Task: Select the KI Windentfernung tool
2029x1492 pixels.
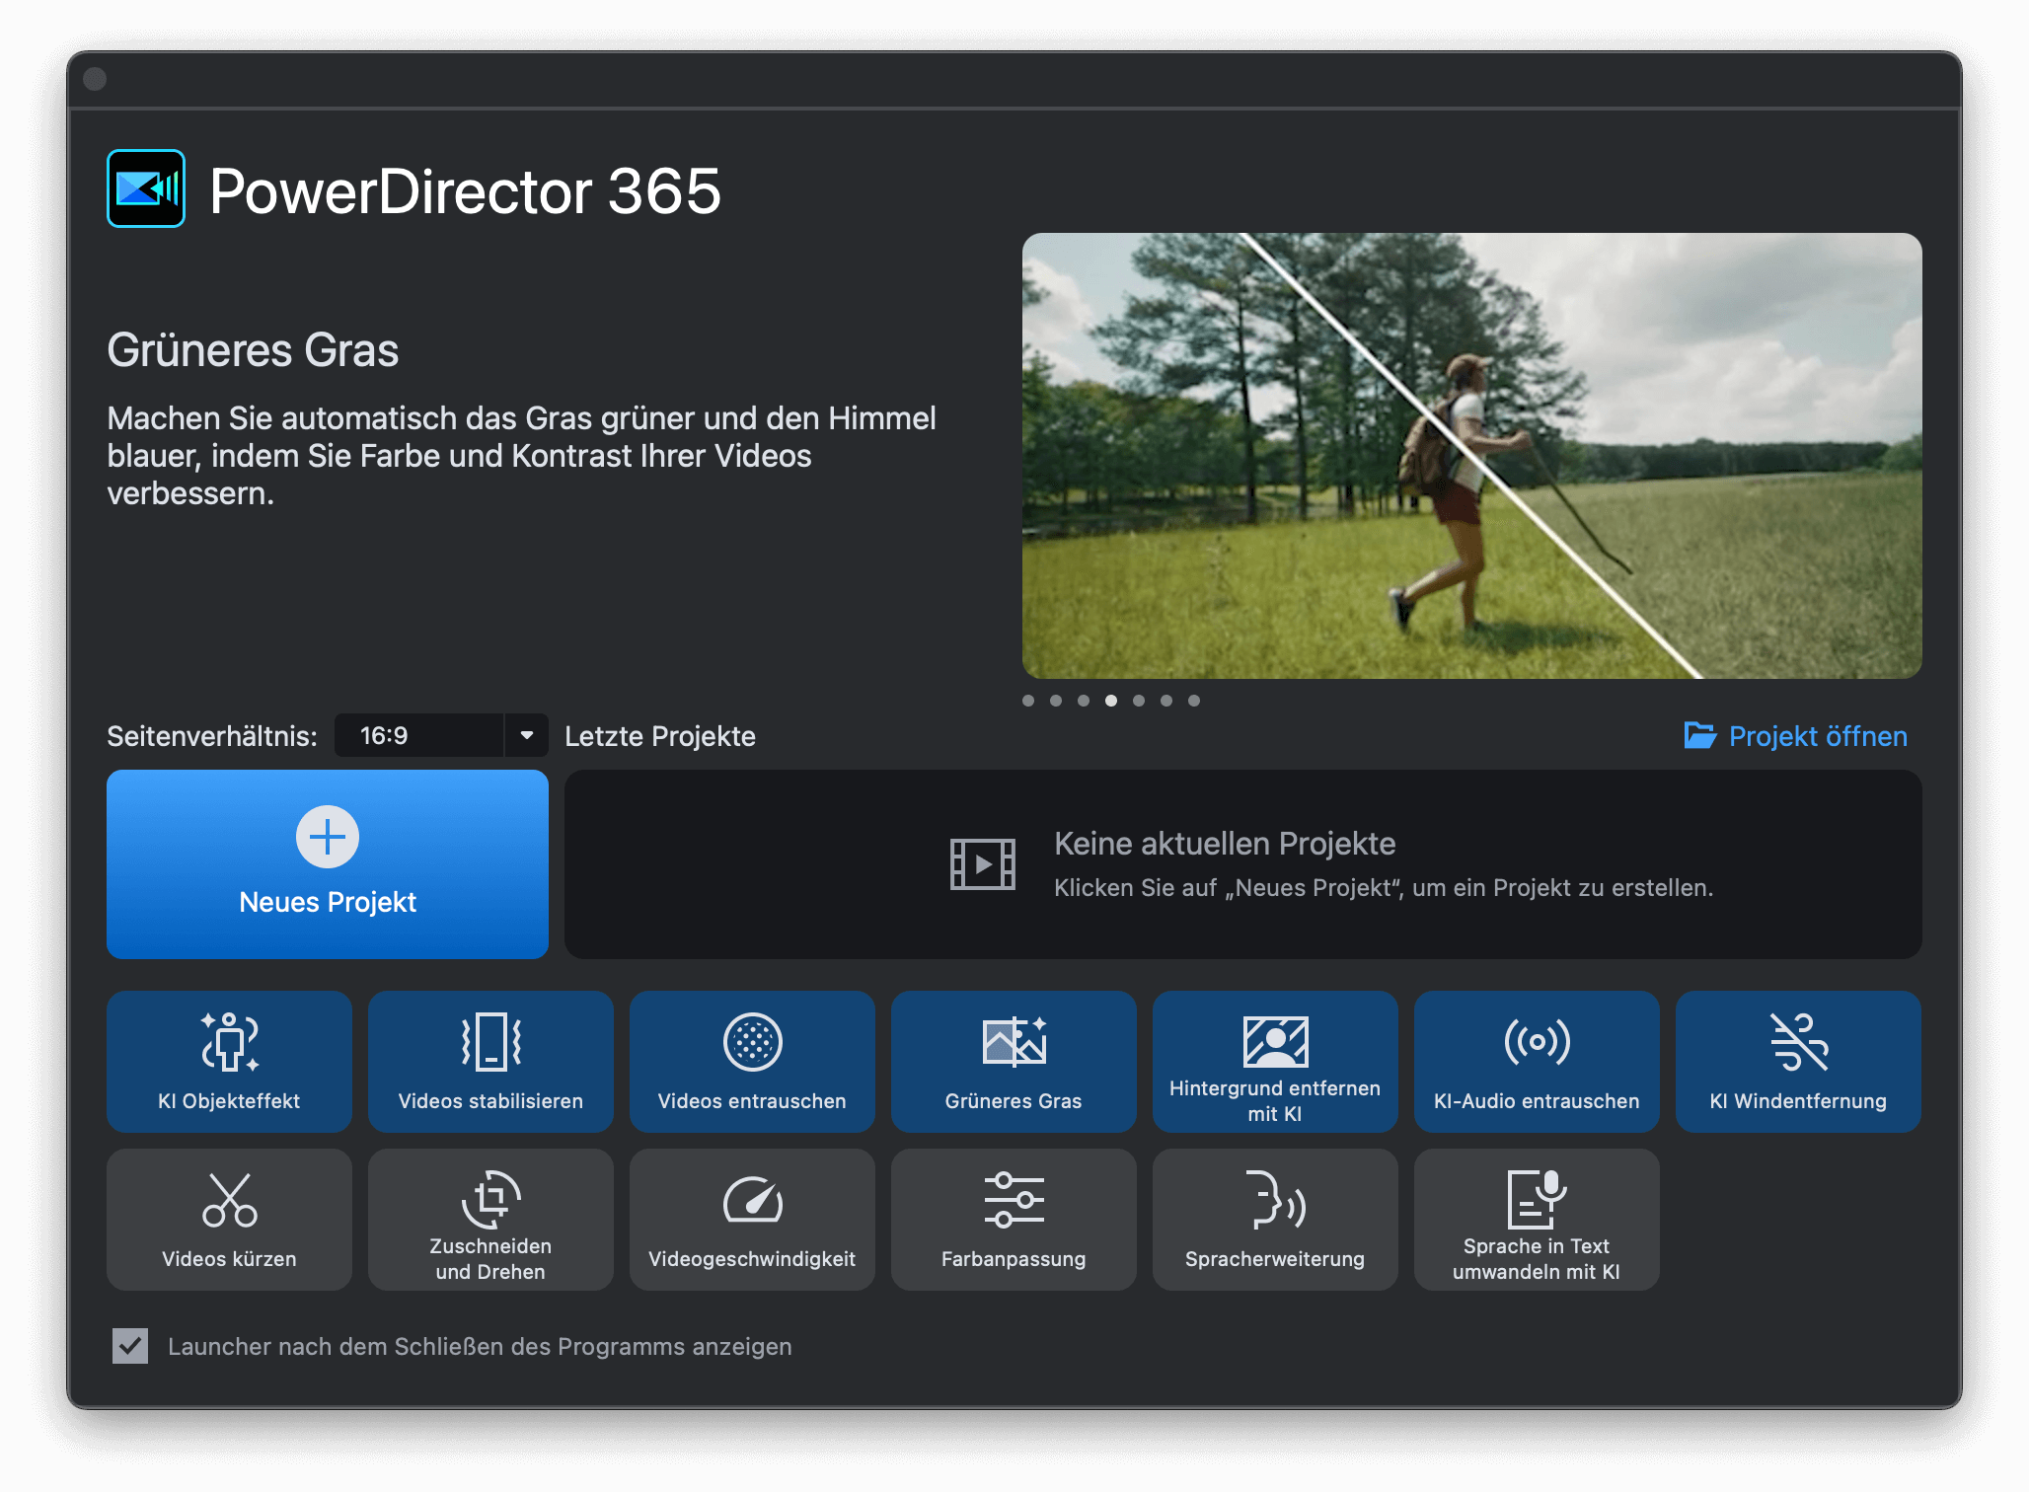Action: point(1797,1062)
